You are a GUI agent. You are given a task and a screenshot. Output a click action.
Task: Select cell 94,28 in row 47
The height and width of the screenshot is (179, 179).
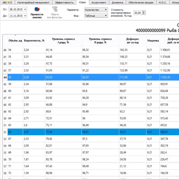tap(100, 98)
